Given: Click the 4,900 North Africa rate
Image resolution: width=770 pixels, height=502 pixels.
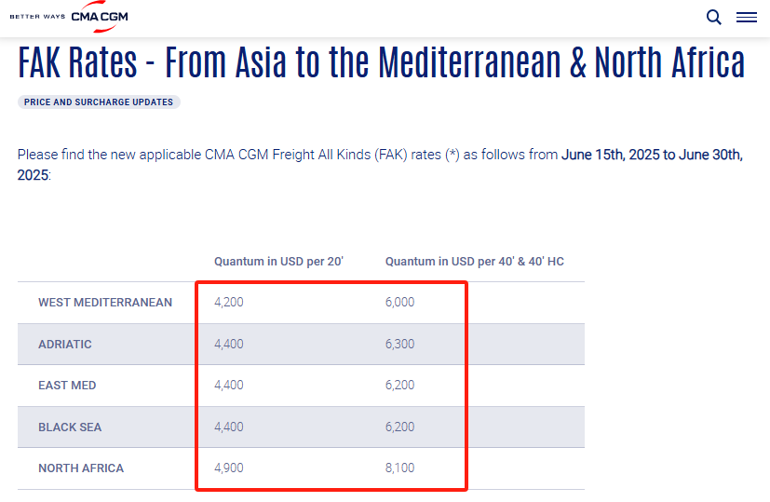Looking at the screenshot, I should (229, 468).
